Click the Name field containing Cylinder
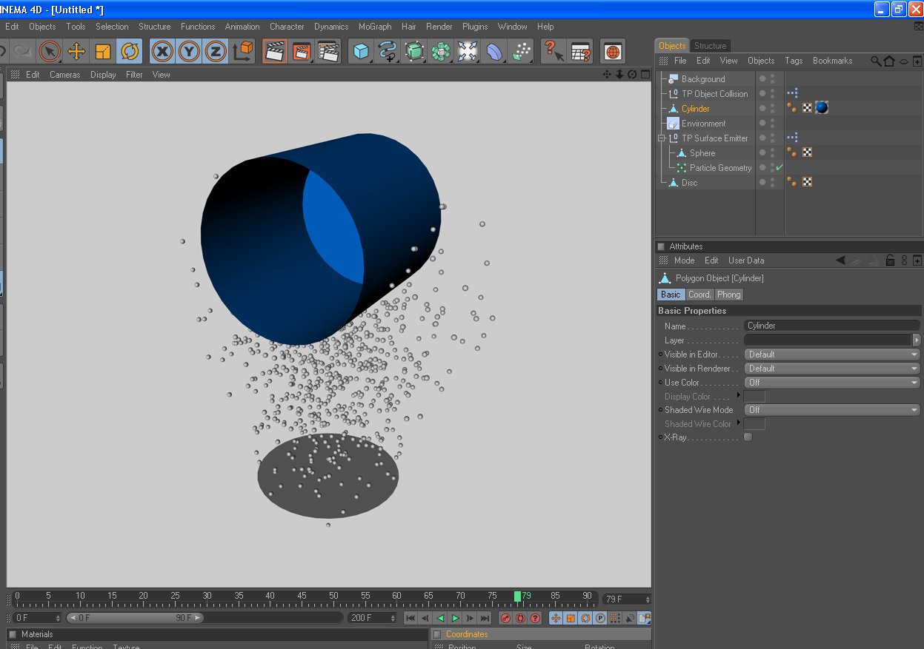Viewport: 924px width, 649px height. (x=831, y=326)
